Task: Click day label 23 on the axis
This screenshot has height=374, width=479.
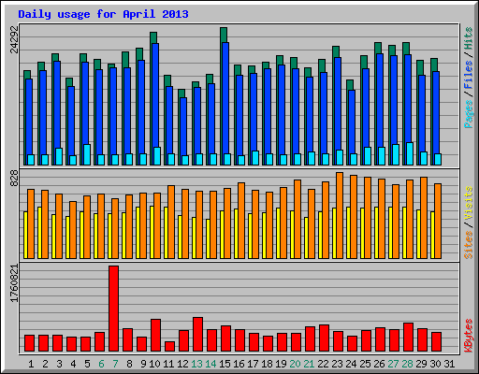Action: (337, 364)
